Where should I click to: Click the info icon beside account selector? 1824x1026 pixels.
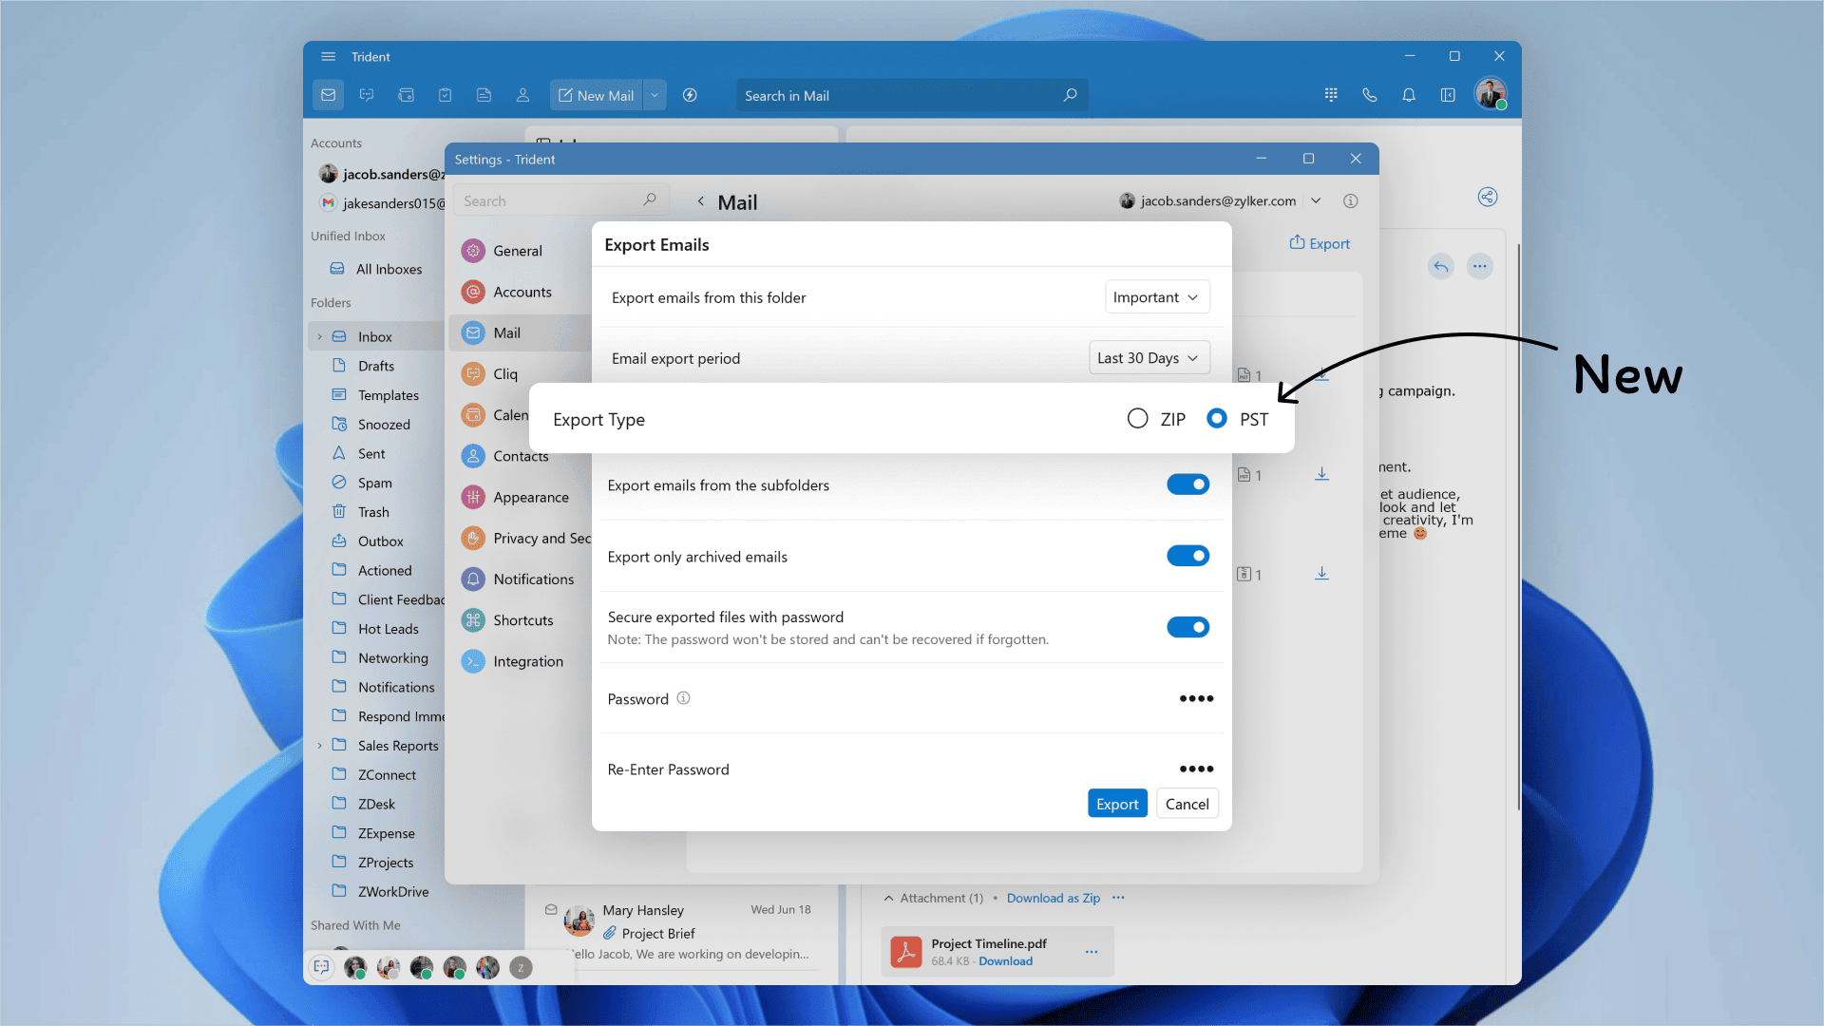(1351, 200)
